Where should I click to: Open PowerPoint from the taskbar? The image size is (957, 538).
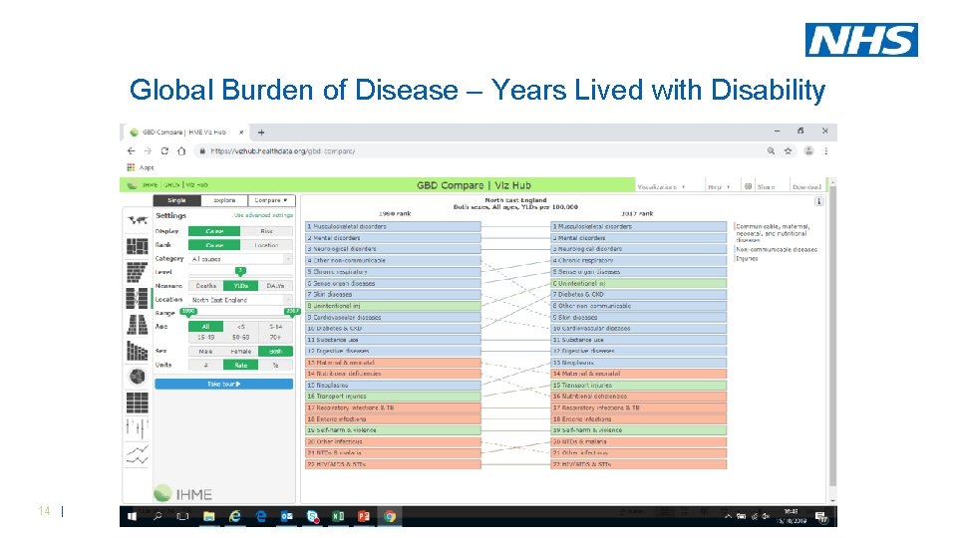[364, 517]
